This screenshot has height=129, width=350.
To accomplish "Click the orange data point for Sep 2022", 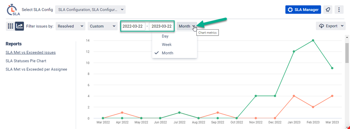I will (218, 113).
